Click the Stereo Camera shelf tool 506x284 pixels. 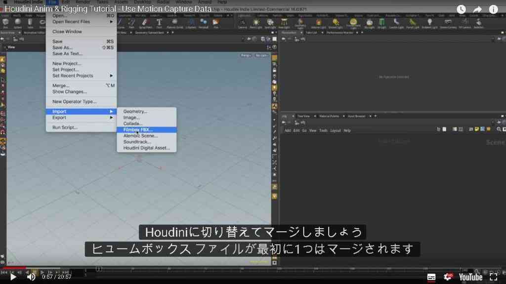click(448, 23)
